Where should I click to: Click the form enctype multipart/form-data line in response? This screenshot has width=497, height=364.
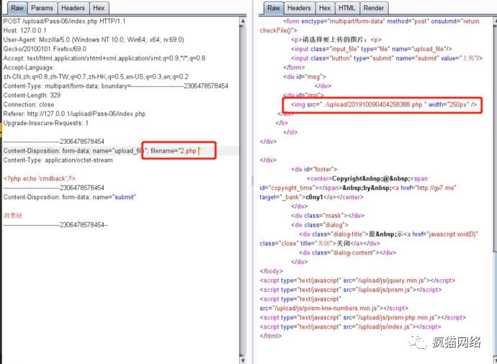pos(381,21)
